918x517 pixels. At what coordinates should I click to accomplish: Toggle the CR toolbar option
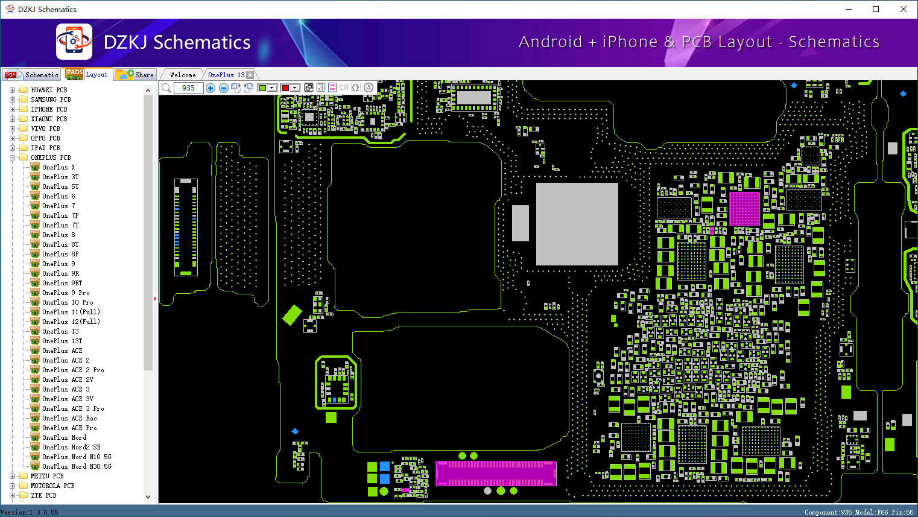pos(344,87)
